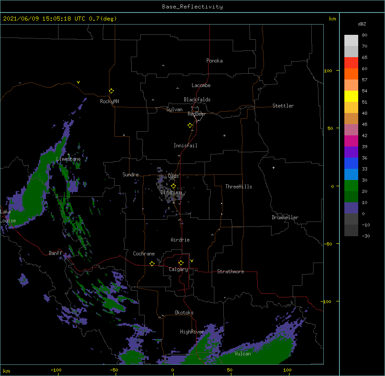This screenshot has height=376, width=385.
Task: Click the yellow diamond marker near Olds
Action: pos(173,186)
